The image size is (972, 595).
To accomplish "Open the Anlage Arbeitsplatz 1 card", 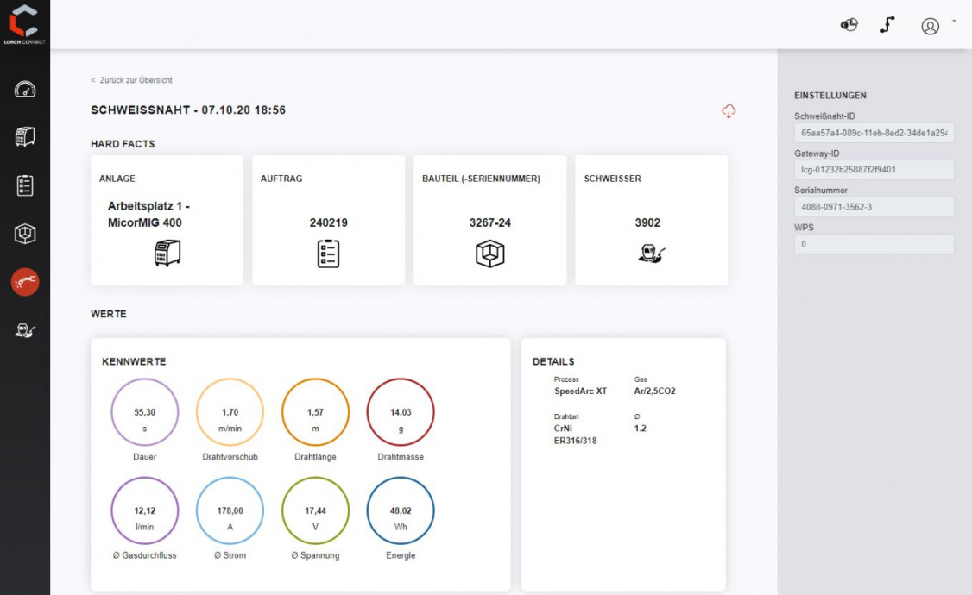I will (x=167, y=221).
